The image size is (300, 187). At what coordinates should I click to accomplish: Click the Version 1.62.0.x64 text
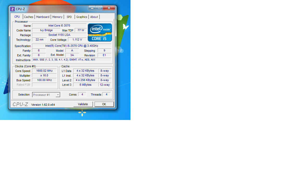pos(43,105)
